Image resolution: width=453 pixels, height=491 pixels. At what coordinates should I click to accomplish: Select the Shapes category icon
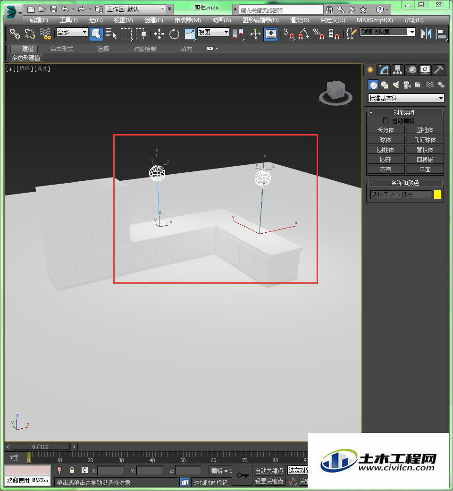pyautogui.click(x=385, y=85)
